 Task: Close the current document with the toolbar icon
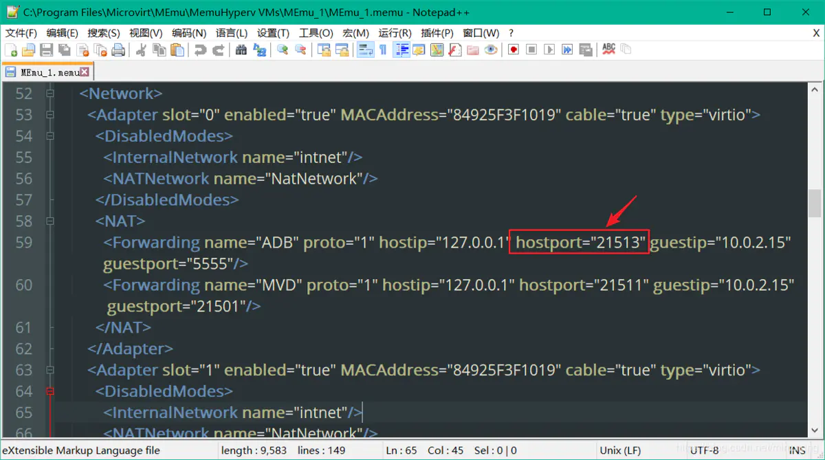click(x=82, y=50)
